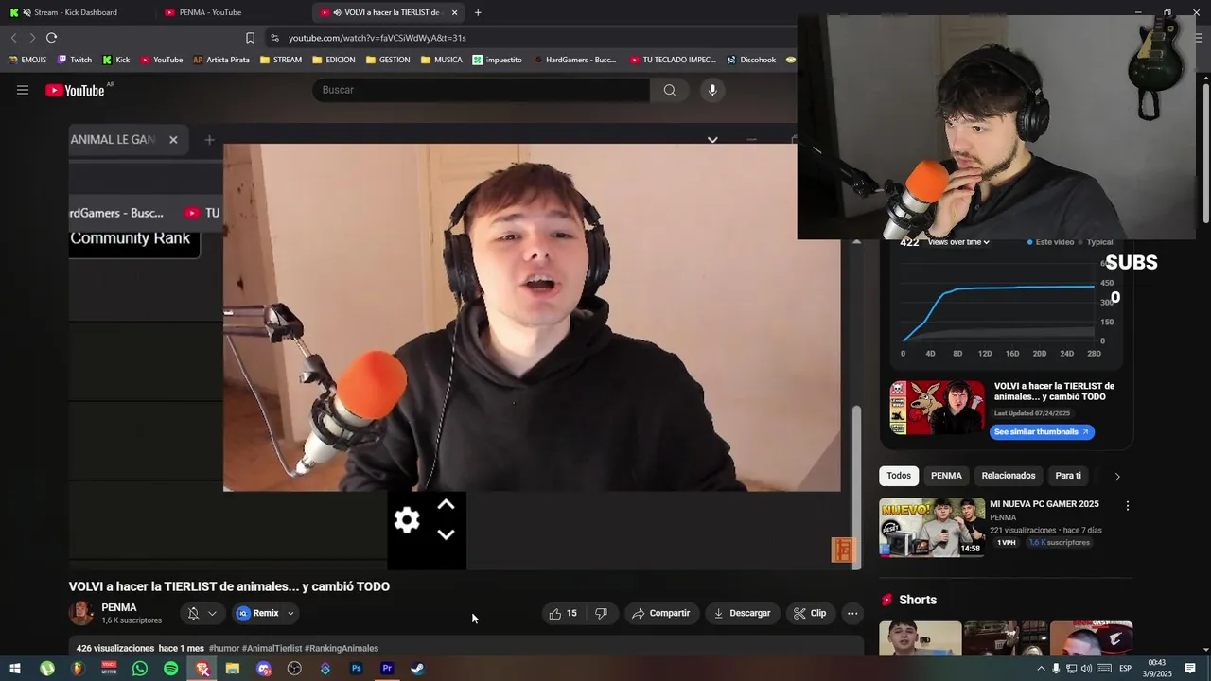This screenshot has height=681, width=1211.
Task: Open the Kick bookmark
Action: 116,60
